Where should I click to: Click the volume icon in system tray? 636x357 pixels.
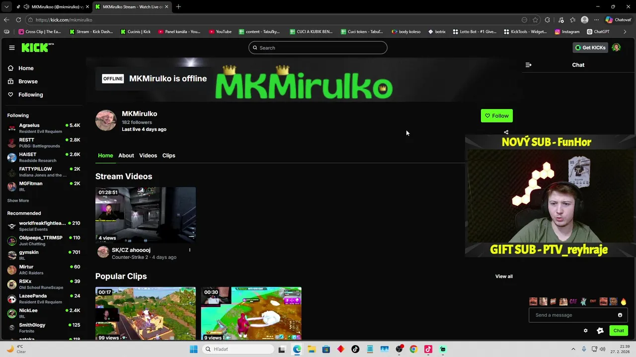click(602, 349)
